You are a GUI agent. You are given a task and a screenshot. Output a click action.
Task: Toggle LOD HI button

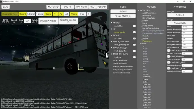coord(67,7)
